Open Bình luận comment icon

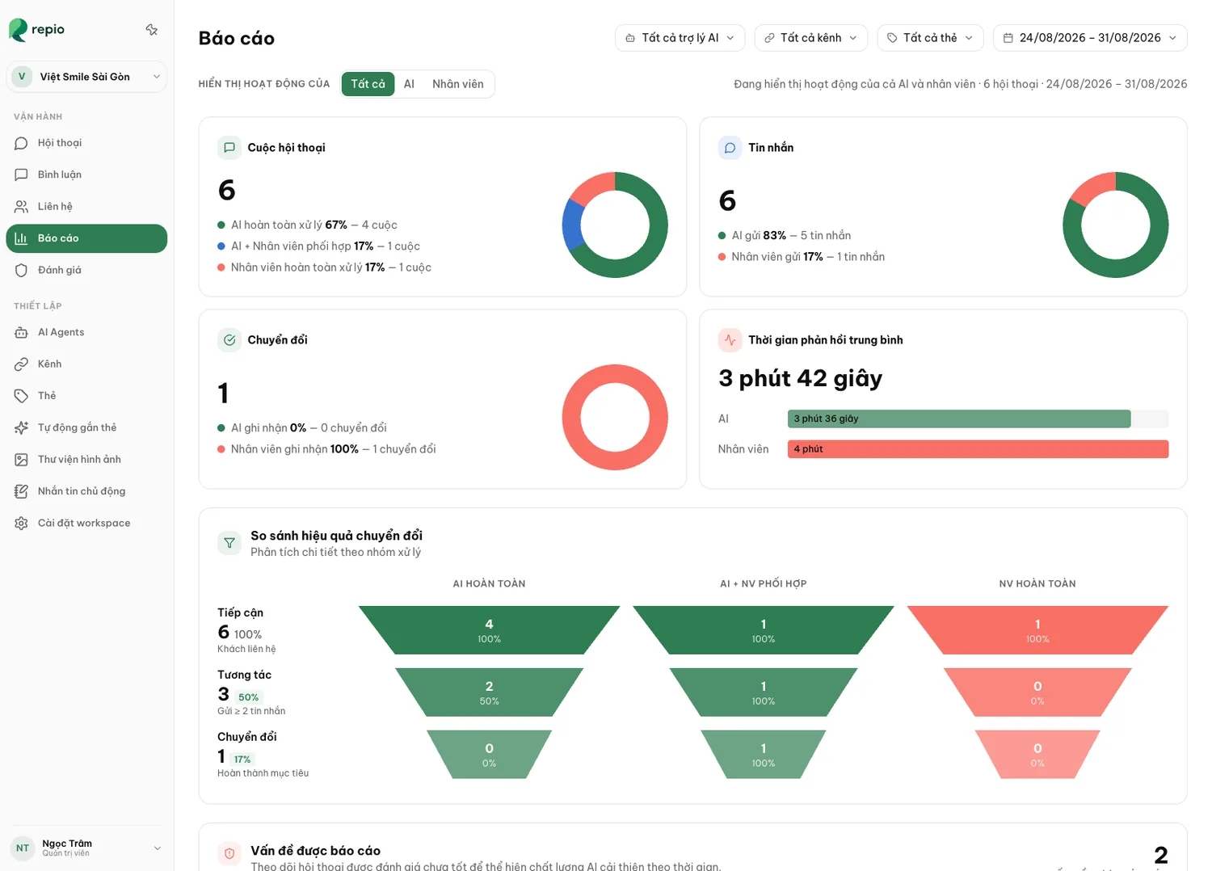22,175
